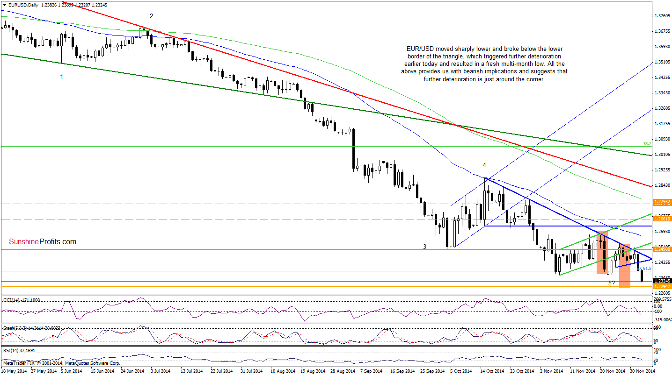Click the 1.35935 price axis label
The image size is (672, 375).
(x=662, y=47)
